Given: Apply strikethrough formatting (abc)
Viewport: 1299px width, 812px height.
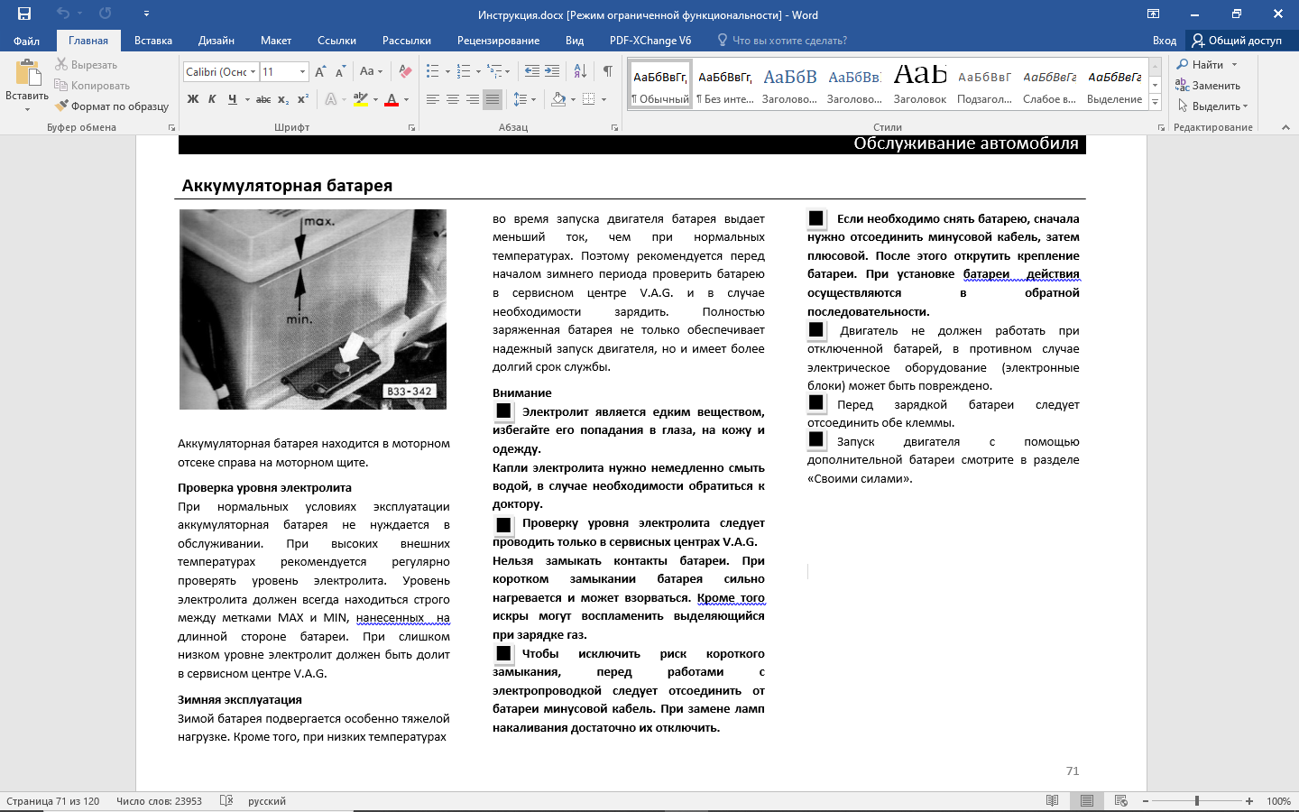Looking at the screenshot, I should click(x=263, y=99).
